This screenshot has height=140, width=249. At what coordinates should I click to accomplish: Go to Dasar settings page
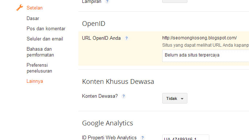point(33,19)
